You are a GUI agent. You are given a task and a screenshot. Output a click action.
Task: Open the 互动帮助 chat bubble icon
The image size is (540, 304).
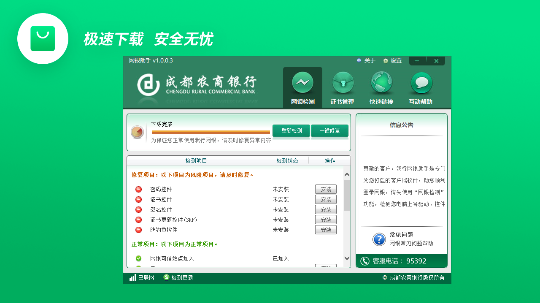[x=421, y=83]
